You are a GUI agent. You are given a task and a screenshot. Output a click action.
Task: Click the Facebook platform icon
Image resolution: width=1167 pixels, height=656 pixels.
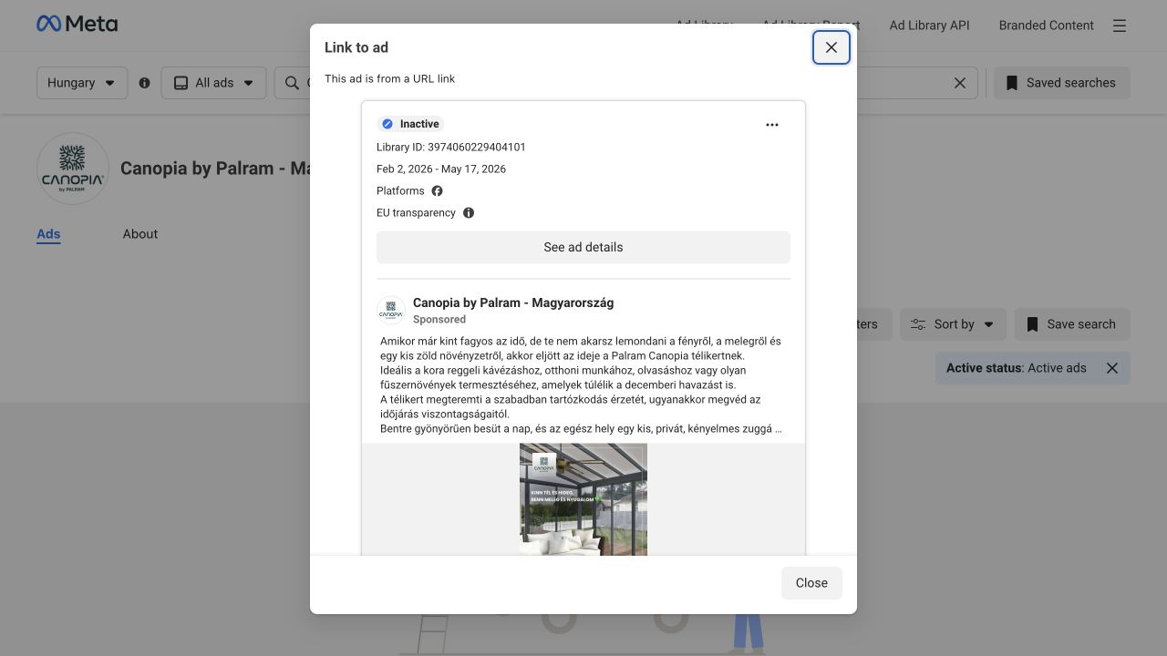point(437,190)
